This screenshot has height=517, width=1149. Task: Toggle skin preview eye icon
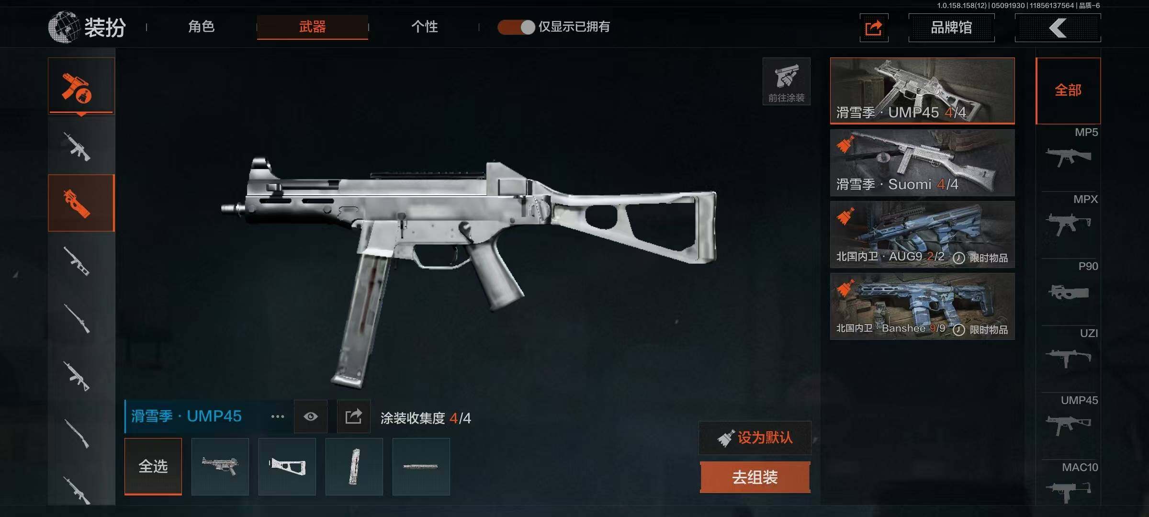310,416
